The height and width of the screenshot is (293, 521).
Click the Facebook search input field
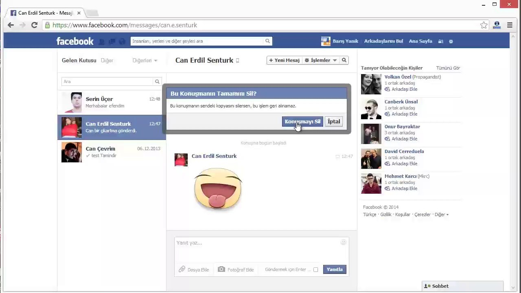point(197,41)
